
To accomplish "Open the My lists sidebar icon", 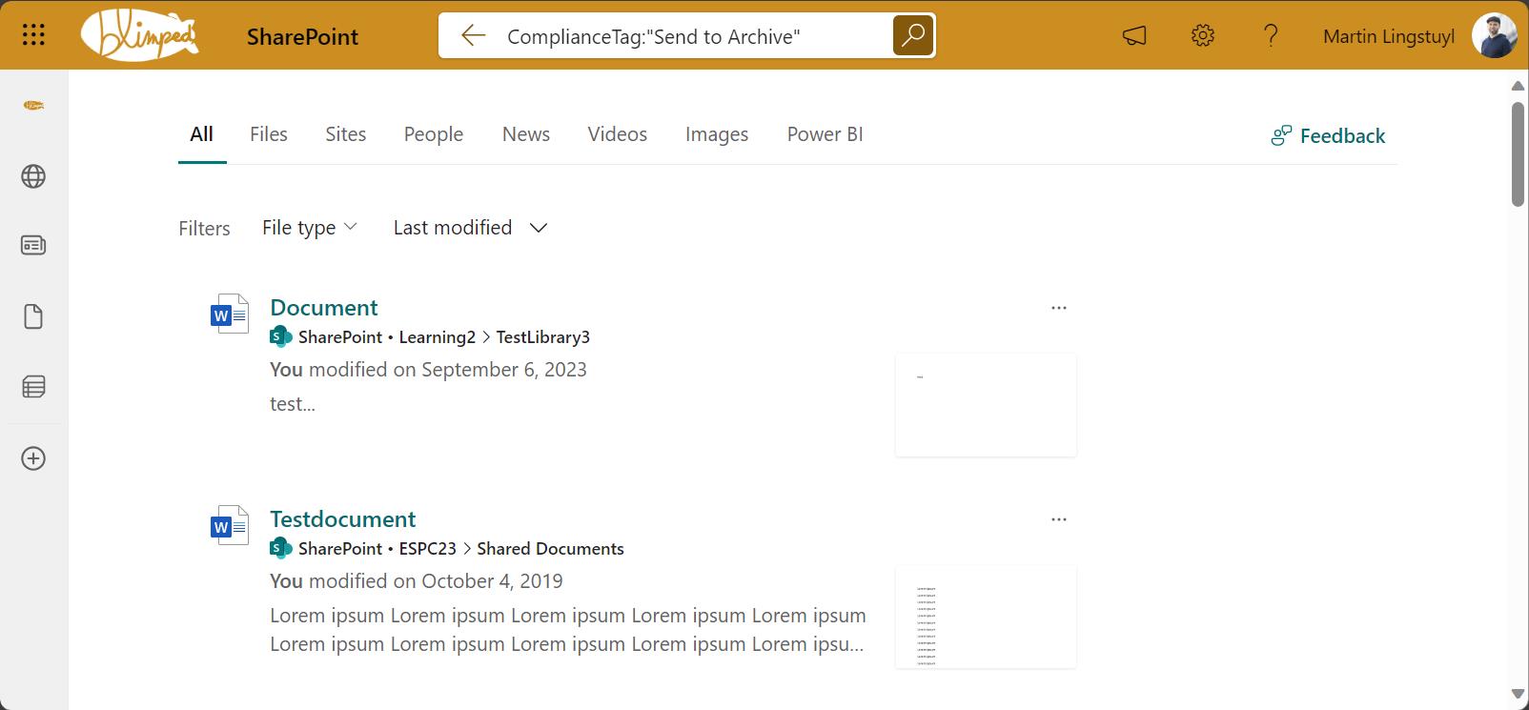I will 33,387.
